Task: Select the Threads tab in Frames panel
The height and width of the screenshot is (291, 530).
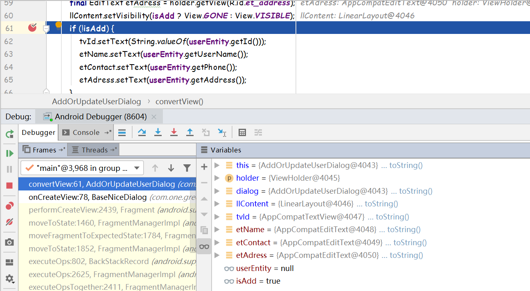Action: (93, 150)
